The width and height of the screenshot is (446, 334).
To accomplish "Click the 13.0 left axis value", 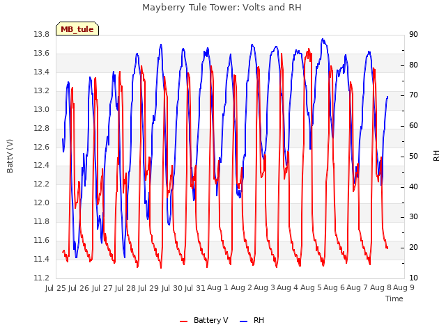I will pyautogui.click(x=42, y=110).
